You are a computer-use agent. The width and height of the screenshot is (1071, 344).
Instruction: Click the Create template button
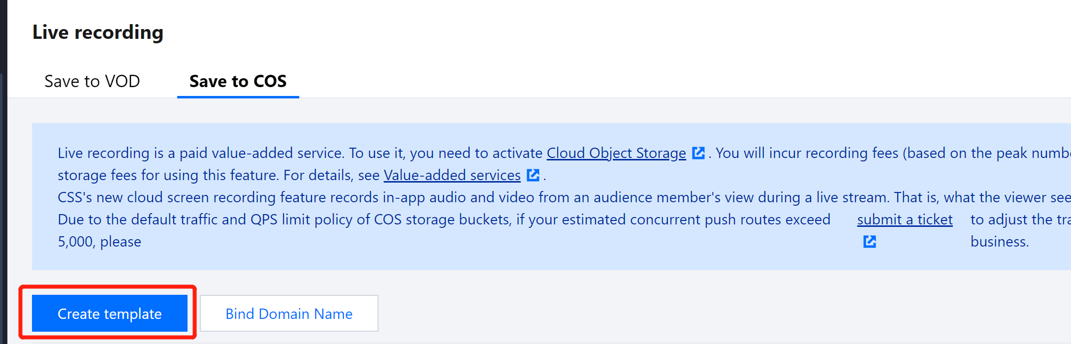pos(109,313)
